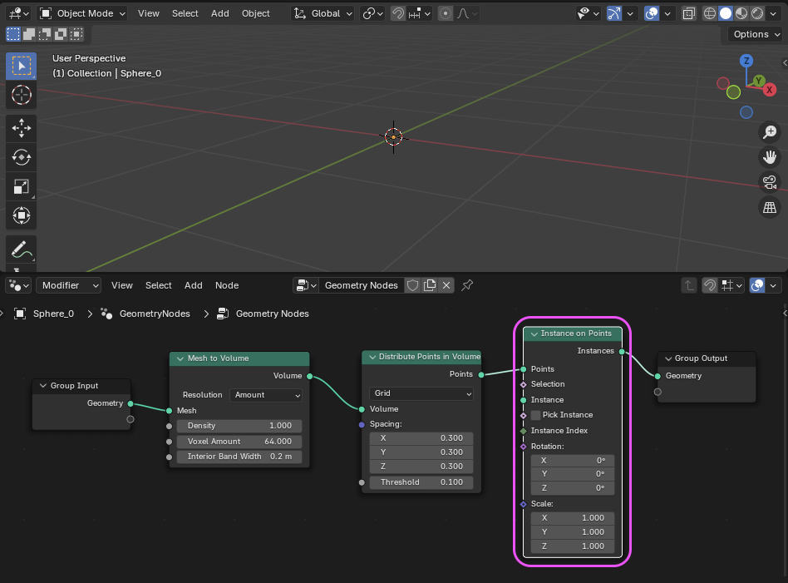Switch to orthographic grid view icon
The height and width of the screenshot is (583, 788).
(770, 208)
